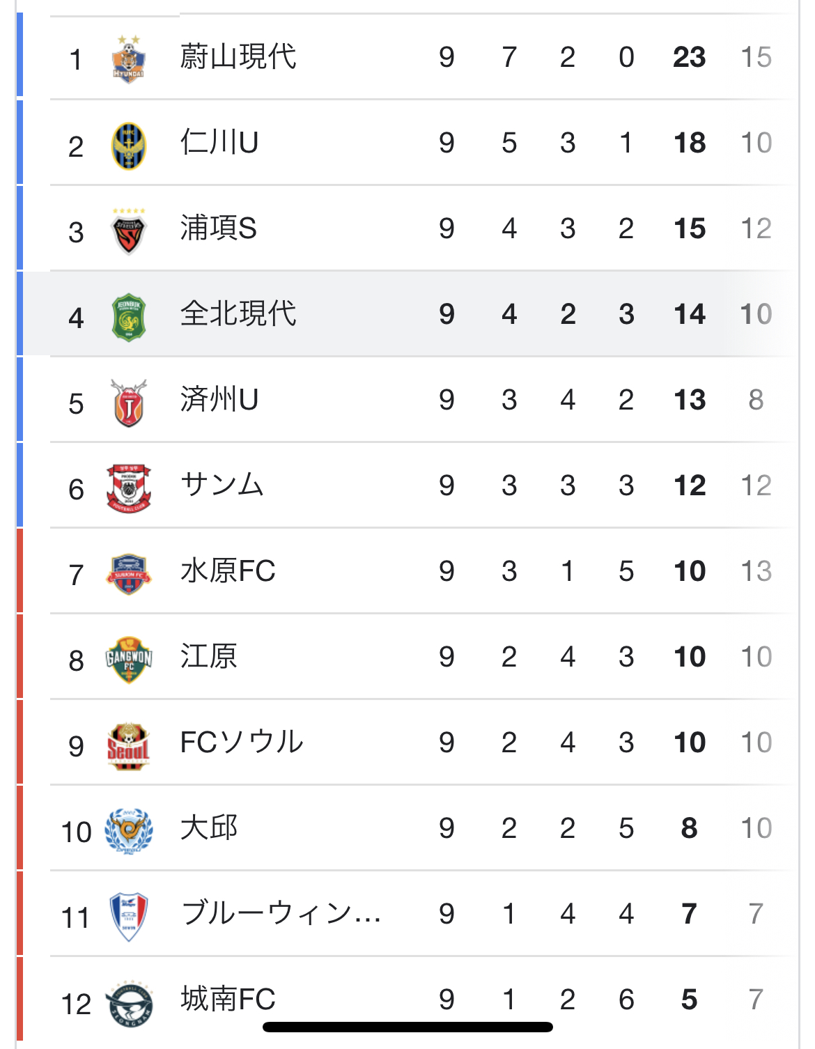Click the Sangmu phoenix crest

[129, 488]
